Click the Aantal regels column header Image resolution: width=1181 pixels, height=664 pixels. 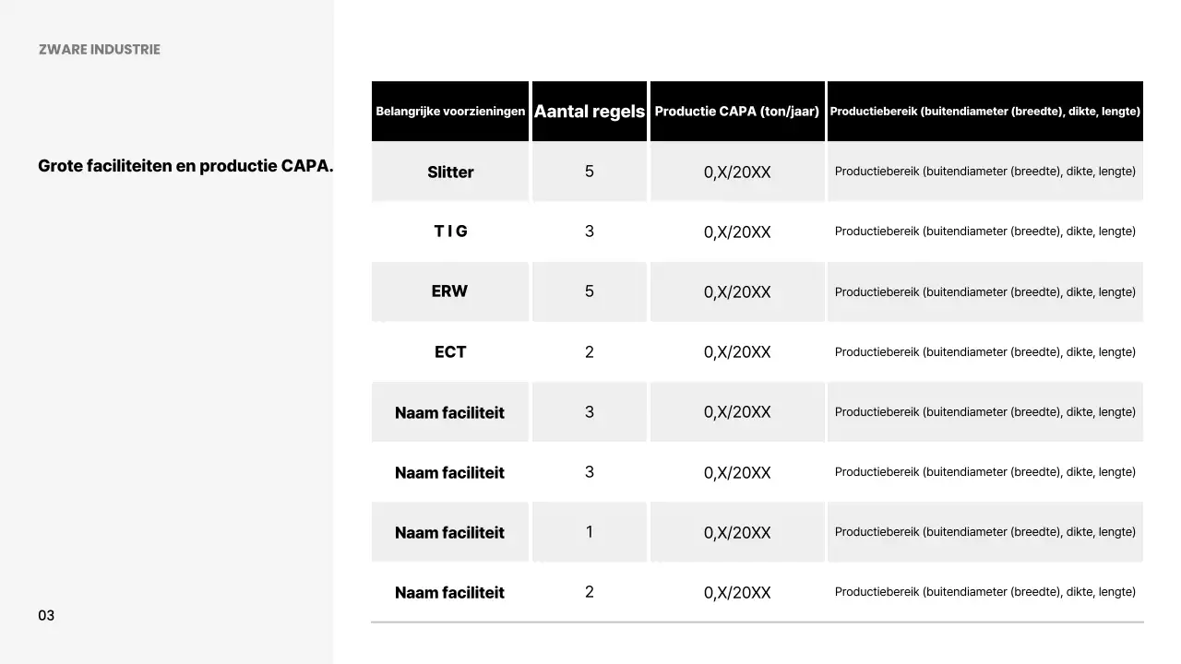click(590, 112)
